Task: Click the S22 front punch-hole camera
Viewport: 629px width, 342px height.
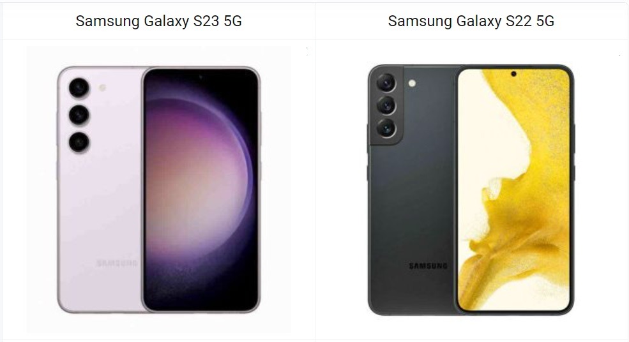Action: pyautogui.click(x=513, y=74)
